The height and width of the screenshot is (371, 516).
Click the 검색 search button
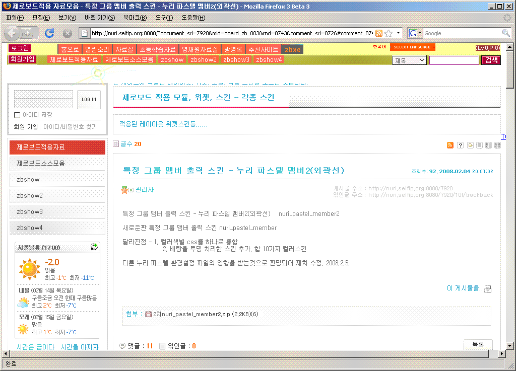coord(491,60)
